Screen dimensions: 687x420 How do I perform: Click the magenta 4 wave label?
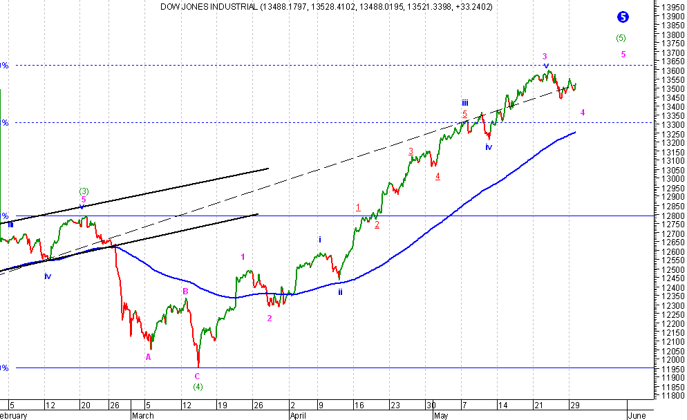pos(582,113)
